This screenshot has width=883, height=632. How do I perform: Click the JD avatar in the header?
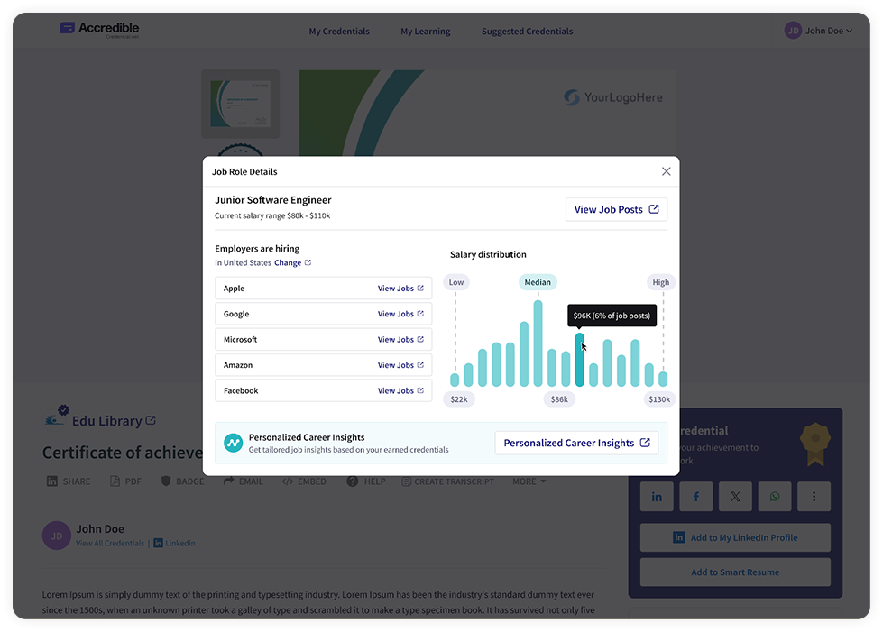point(793,31)
